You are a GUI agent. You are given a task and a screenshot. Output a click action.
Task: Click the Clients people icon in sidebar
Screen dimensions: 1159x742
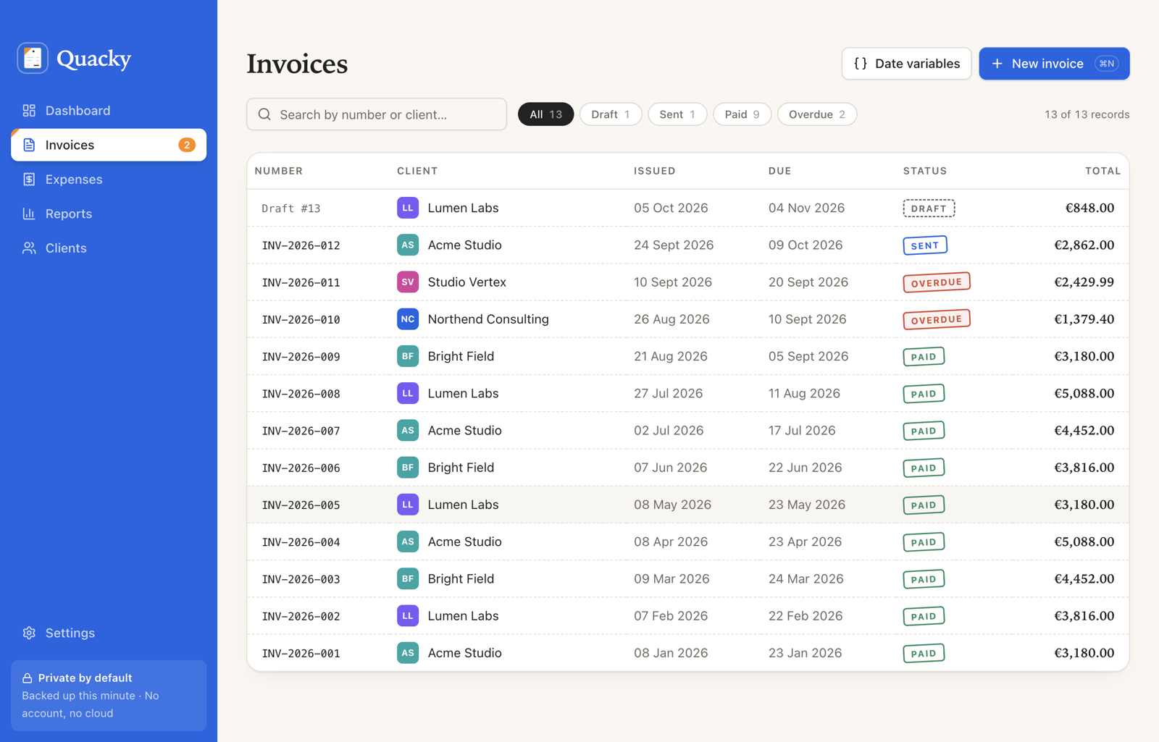tap(29, 248)
